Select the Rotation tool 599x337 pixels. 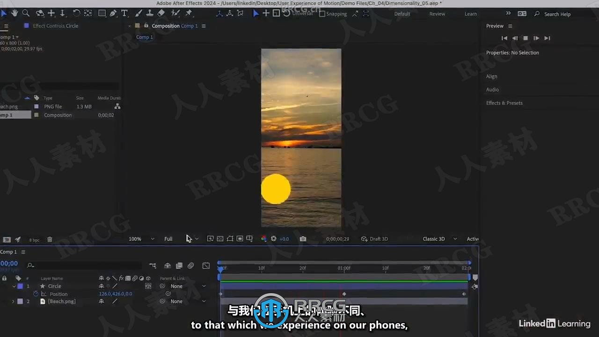[76, 13]
